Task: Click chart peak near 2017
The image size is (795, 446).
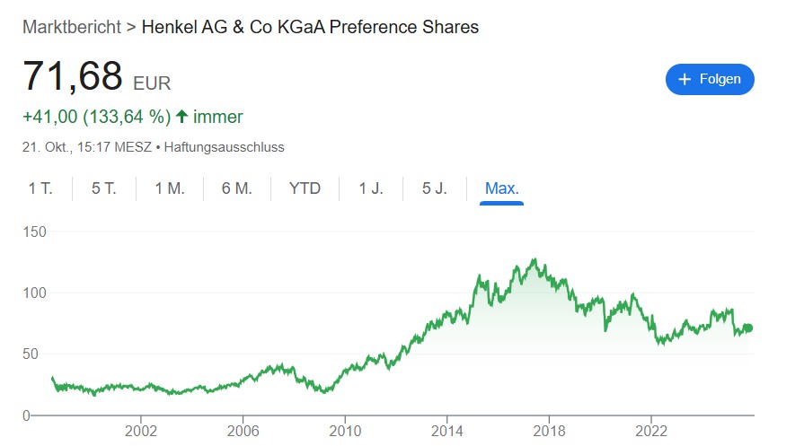Action: coord(534,260)
